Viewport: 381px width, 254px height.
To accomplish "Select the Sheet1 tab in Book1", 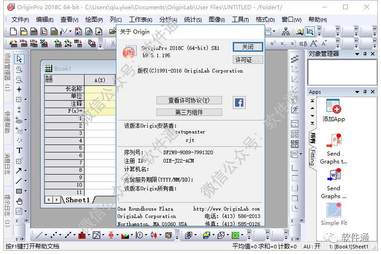I will [x=78, y=200].
